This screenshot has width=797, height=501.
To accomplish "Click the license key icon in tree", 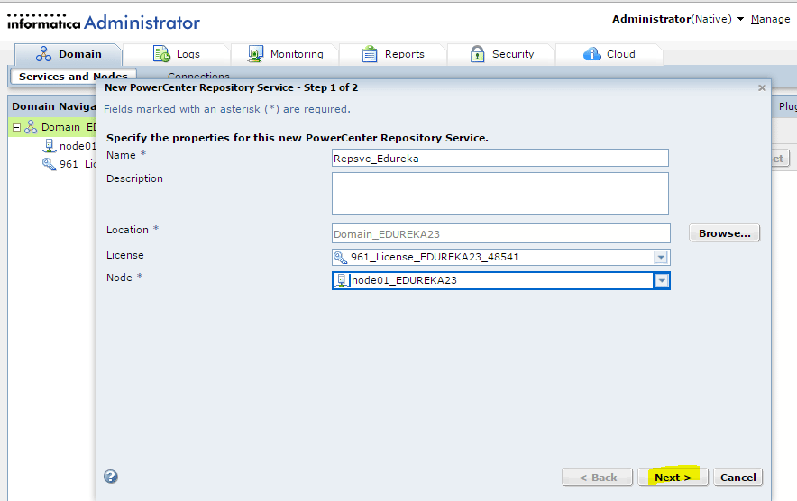I will (x=49, y=164).
